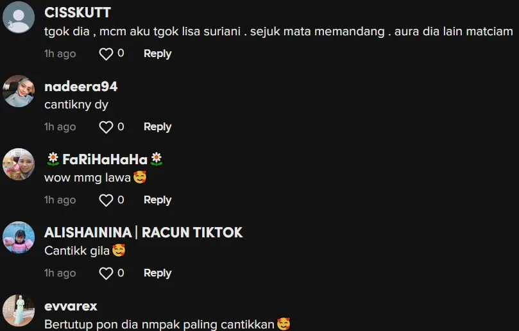Reply to ALISHAININA's comment

[x=157, y=273]
